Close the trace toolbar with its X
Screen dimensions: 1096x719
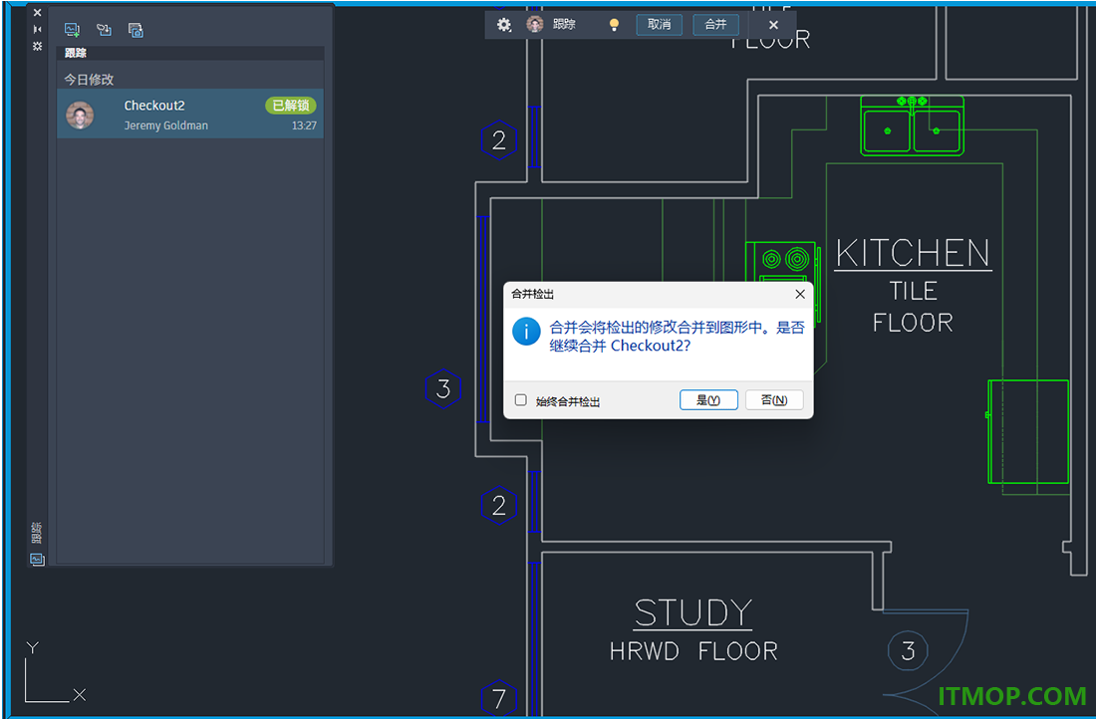coord(773,25)
